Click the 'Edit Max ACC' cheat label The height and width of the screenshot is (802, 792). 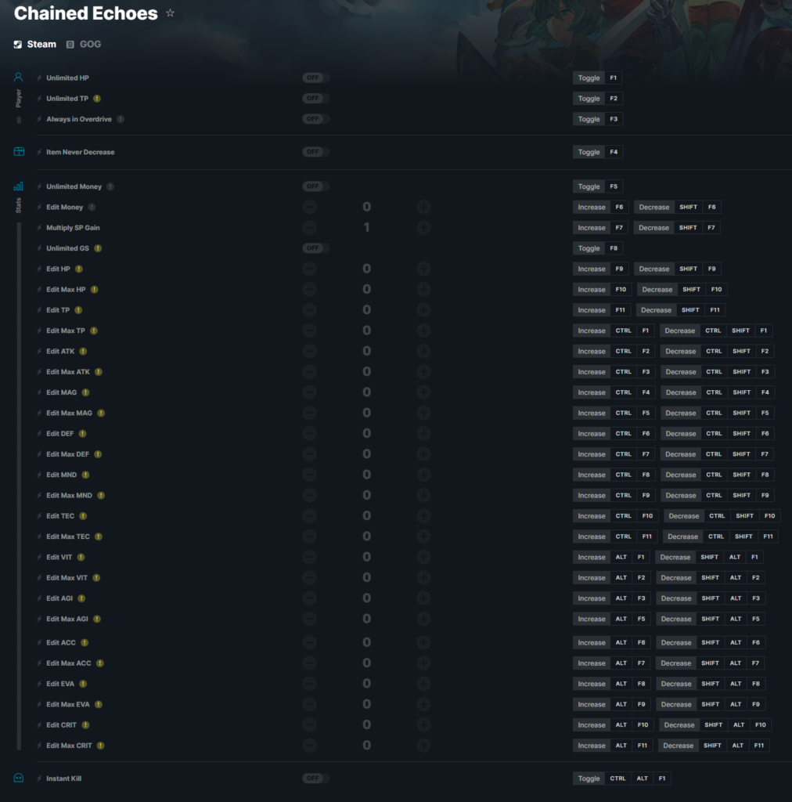68,663
